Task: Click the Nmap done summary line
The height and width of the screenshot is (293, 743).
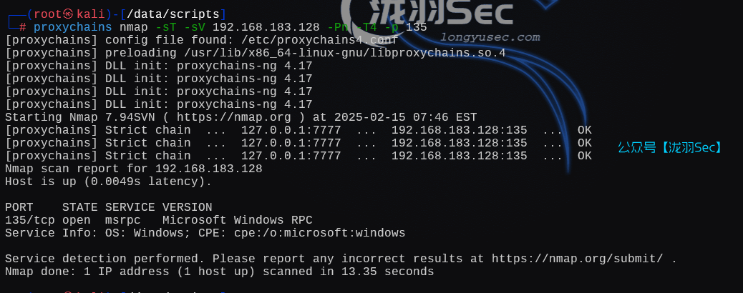Action: click(219, 272)
